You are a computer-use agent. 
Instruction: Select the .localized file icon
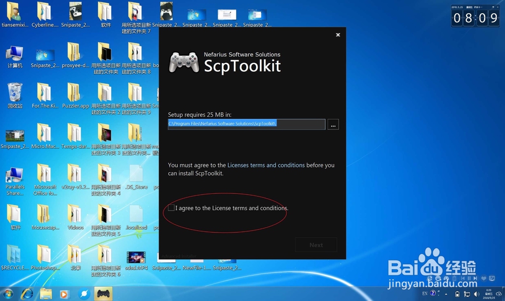click(136, 218)
